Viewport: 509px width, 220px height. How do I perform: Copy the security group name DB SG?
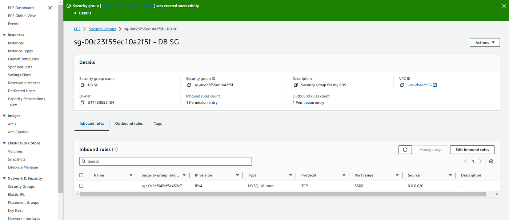tap(82, 85)
